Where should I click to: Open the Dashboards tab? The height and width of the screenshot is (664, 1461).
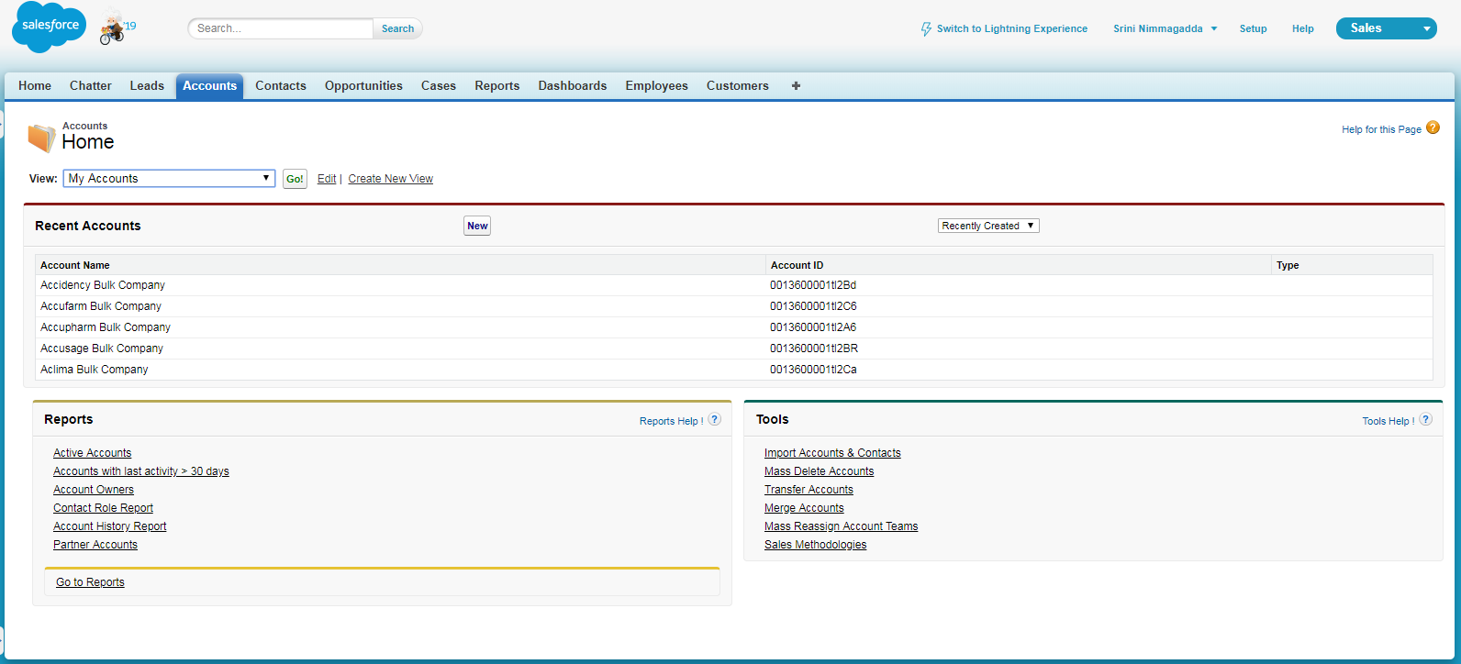click(572, 85)
